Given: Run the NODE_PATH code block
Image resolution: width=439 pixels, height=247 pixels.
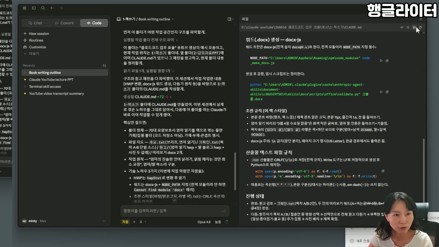Looking at the screenshot, I should [381, 61].
